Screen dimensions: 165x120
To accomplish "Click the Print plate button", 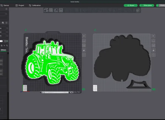I will click(162, 5).
